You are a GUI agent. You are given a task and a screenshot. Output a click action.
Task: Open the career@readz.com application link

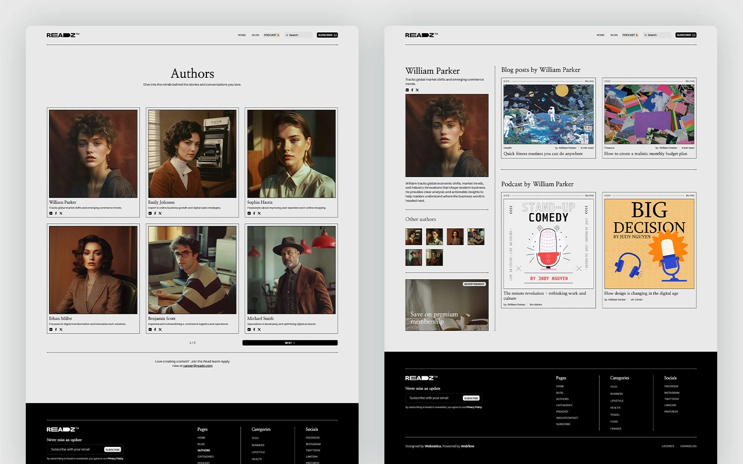198,366
